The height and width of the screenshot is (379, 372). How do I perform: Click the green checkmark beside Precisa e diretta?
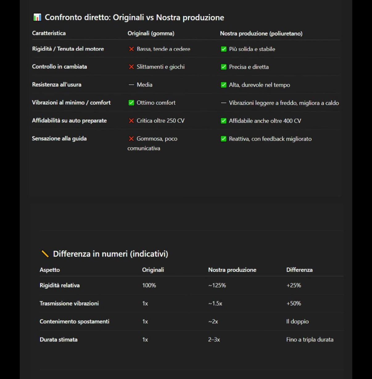pyautogui.click(x=224, y=67)
